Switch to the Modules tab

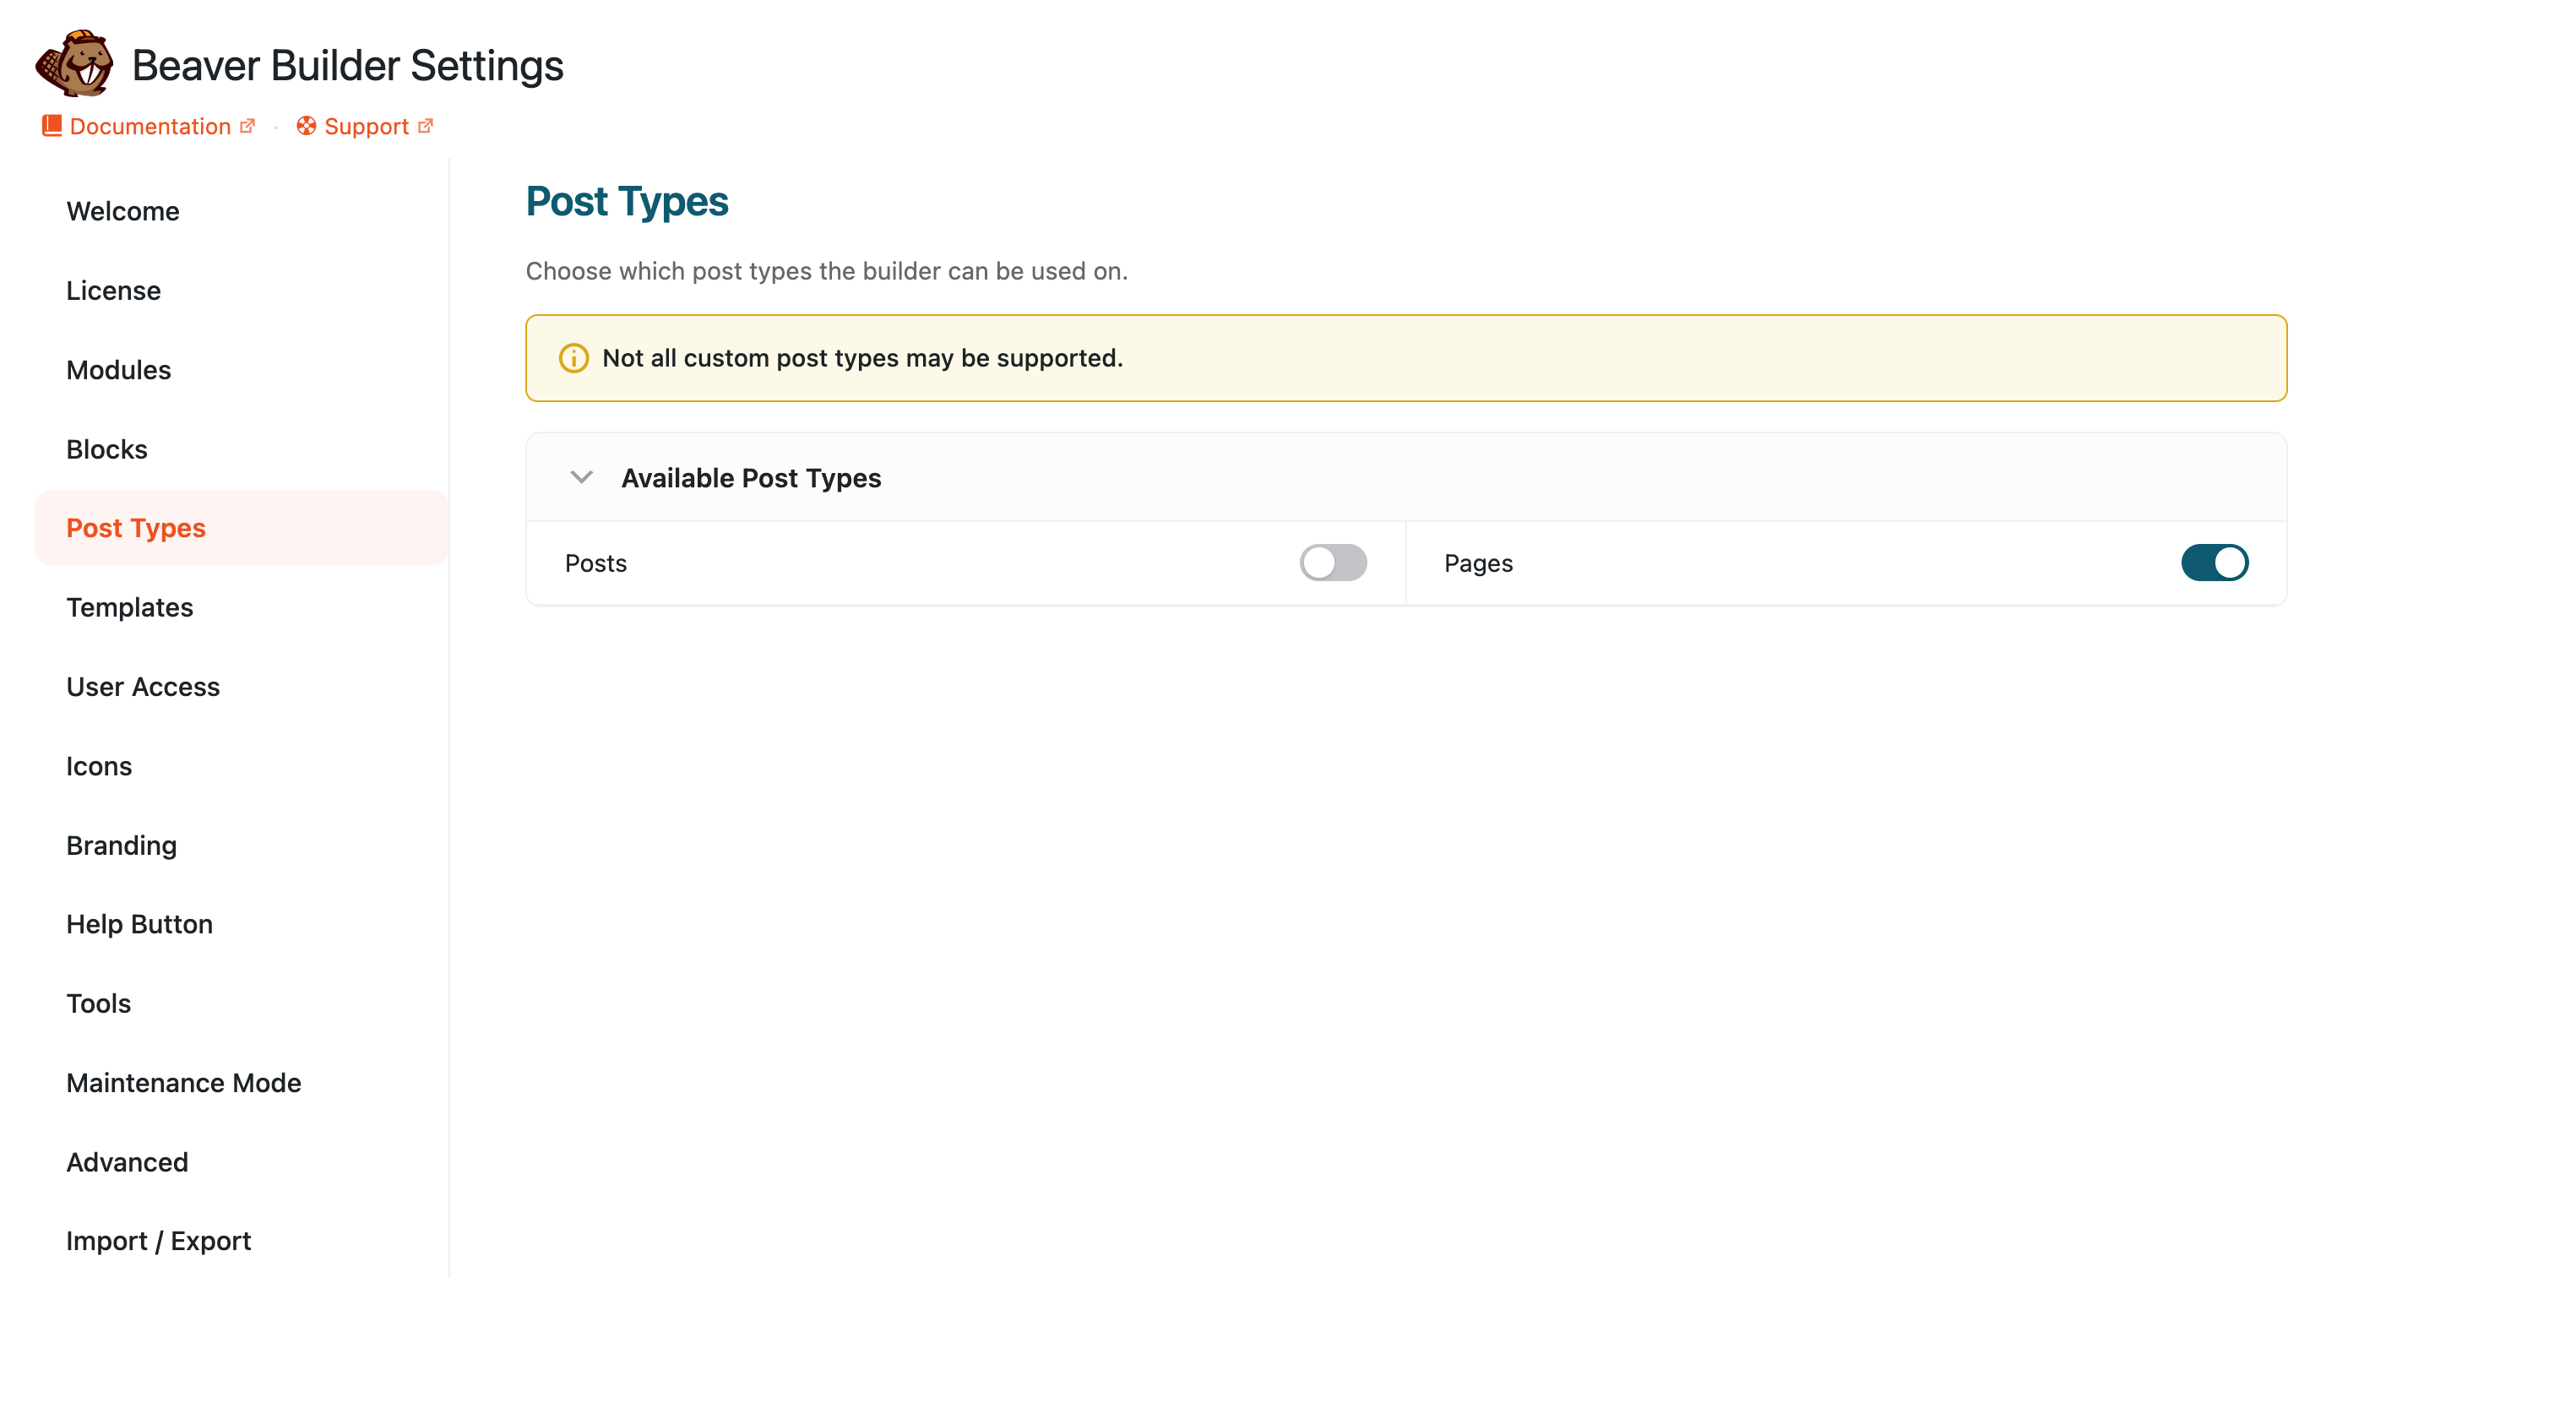point(242,370)
